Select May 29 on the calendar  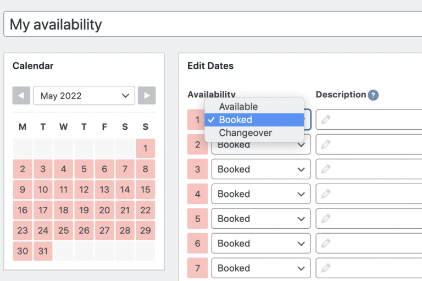click(x=145, y=230)
